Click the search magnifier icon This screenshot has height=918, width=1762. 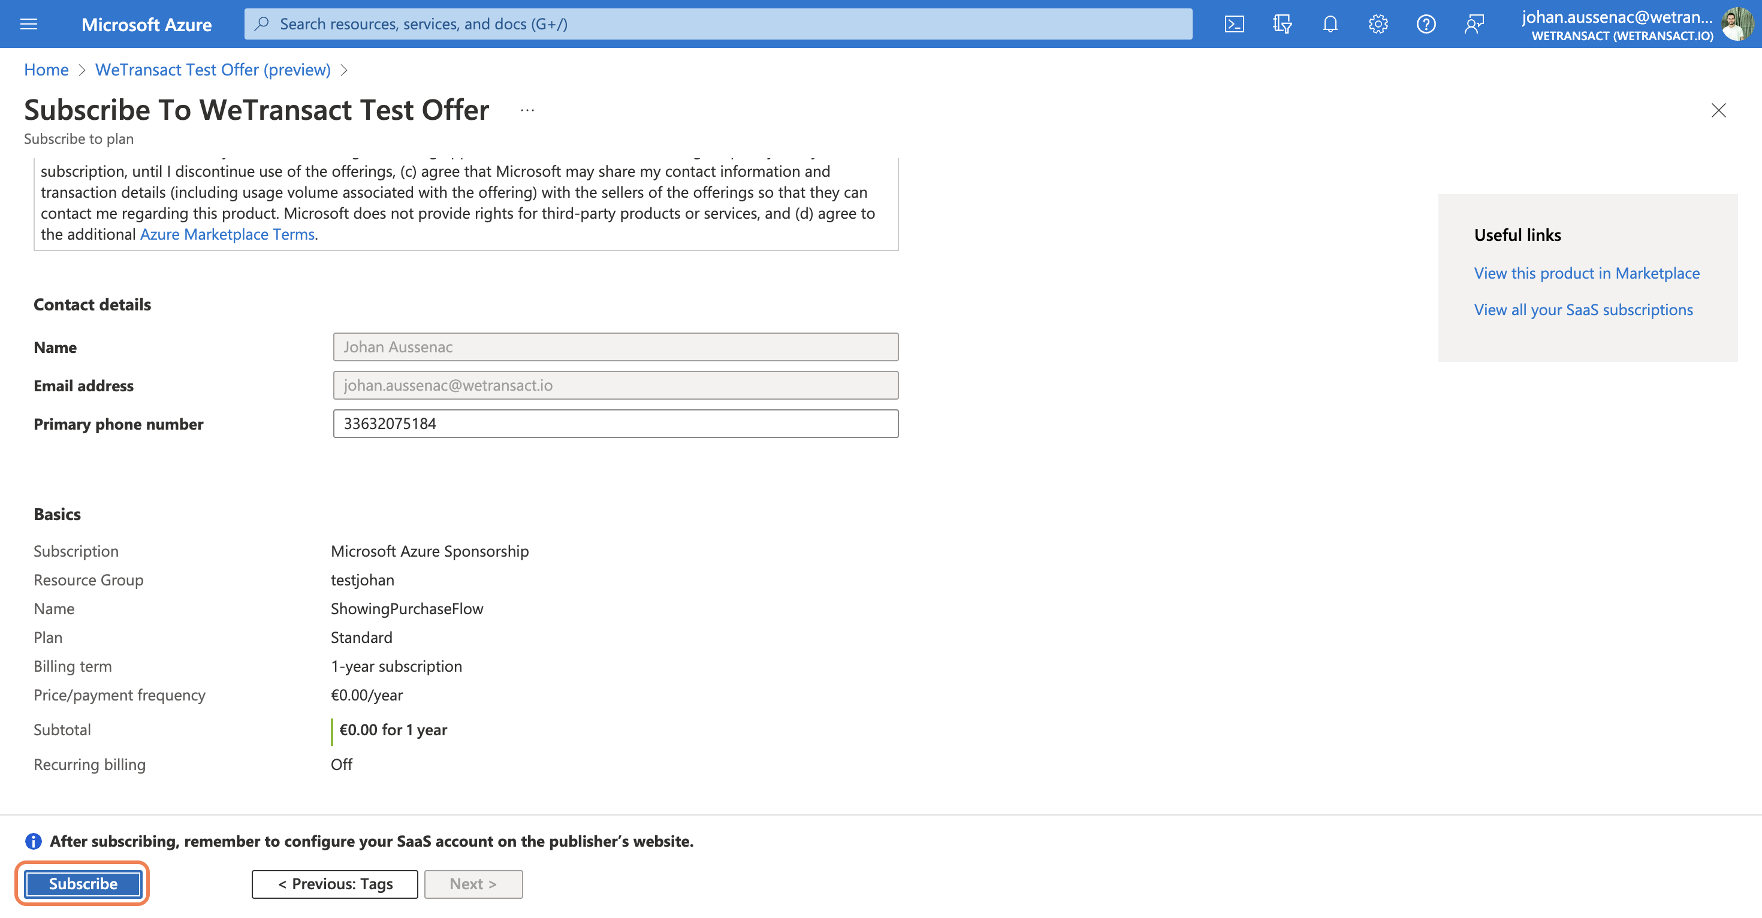(x=261, y=24)
